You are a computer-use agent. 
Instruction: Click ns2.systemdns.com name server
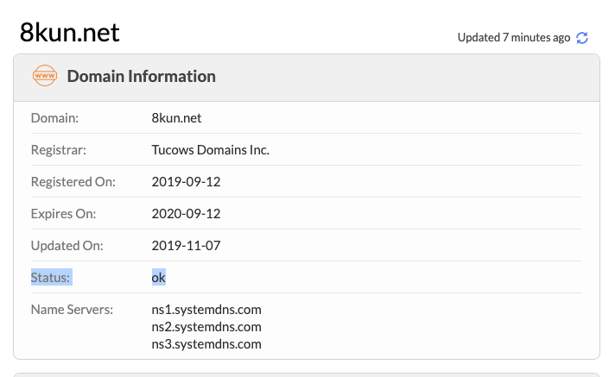[x=206, y=327]
